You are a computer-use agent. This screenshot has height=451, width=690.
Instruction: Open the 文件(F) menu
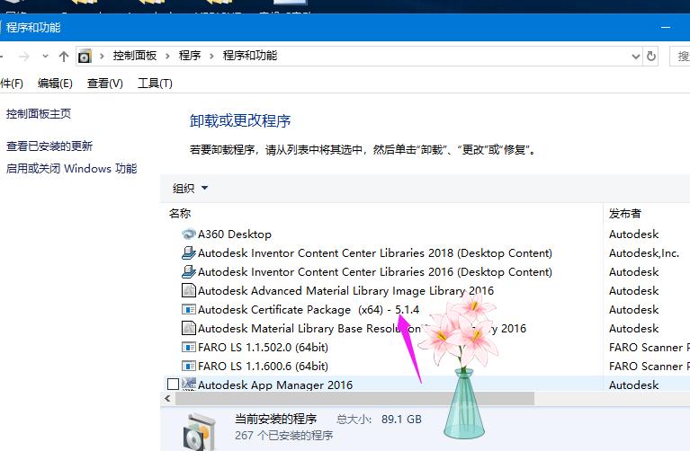(x=12, y=83)
